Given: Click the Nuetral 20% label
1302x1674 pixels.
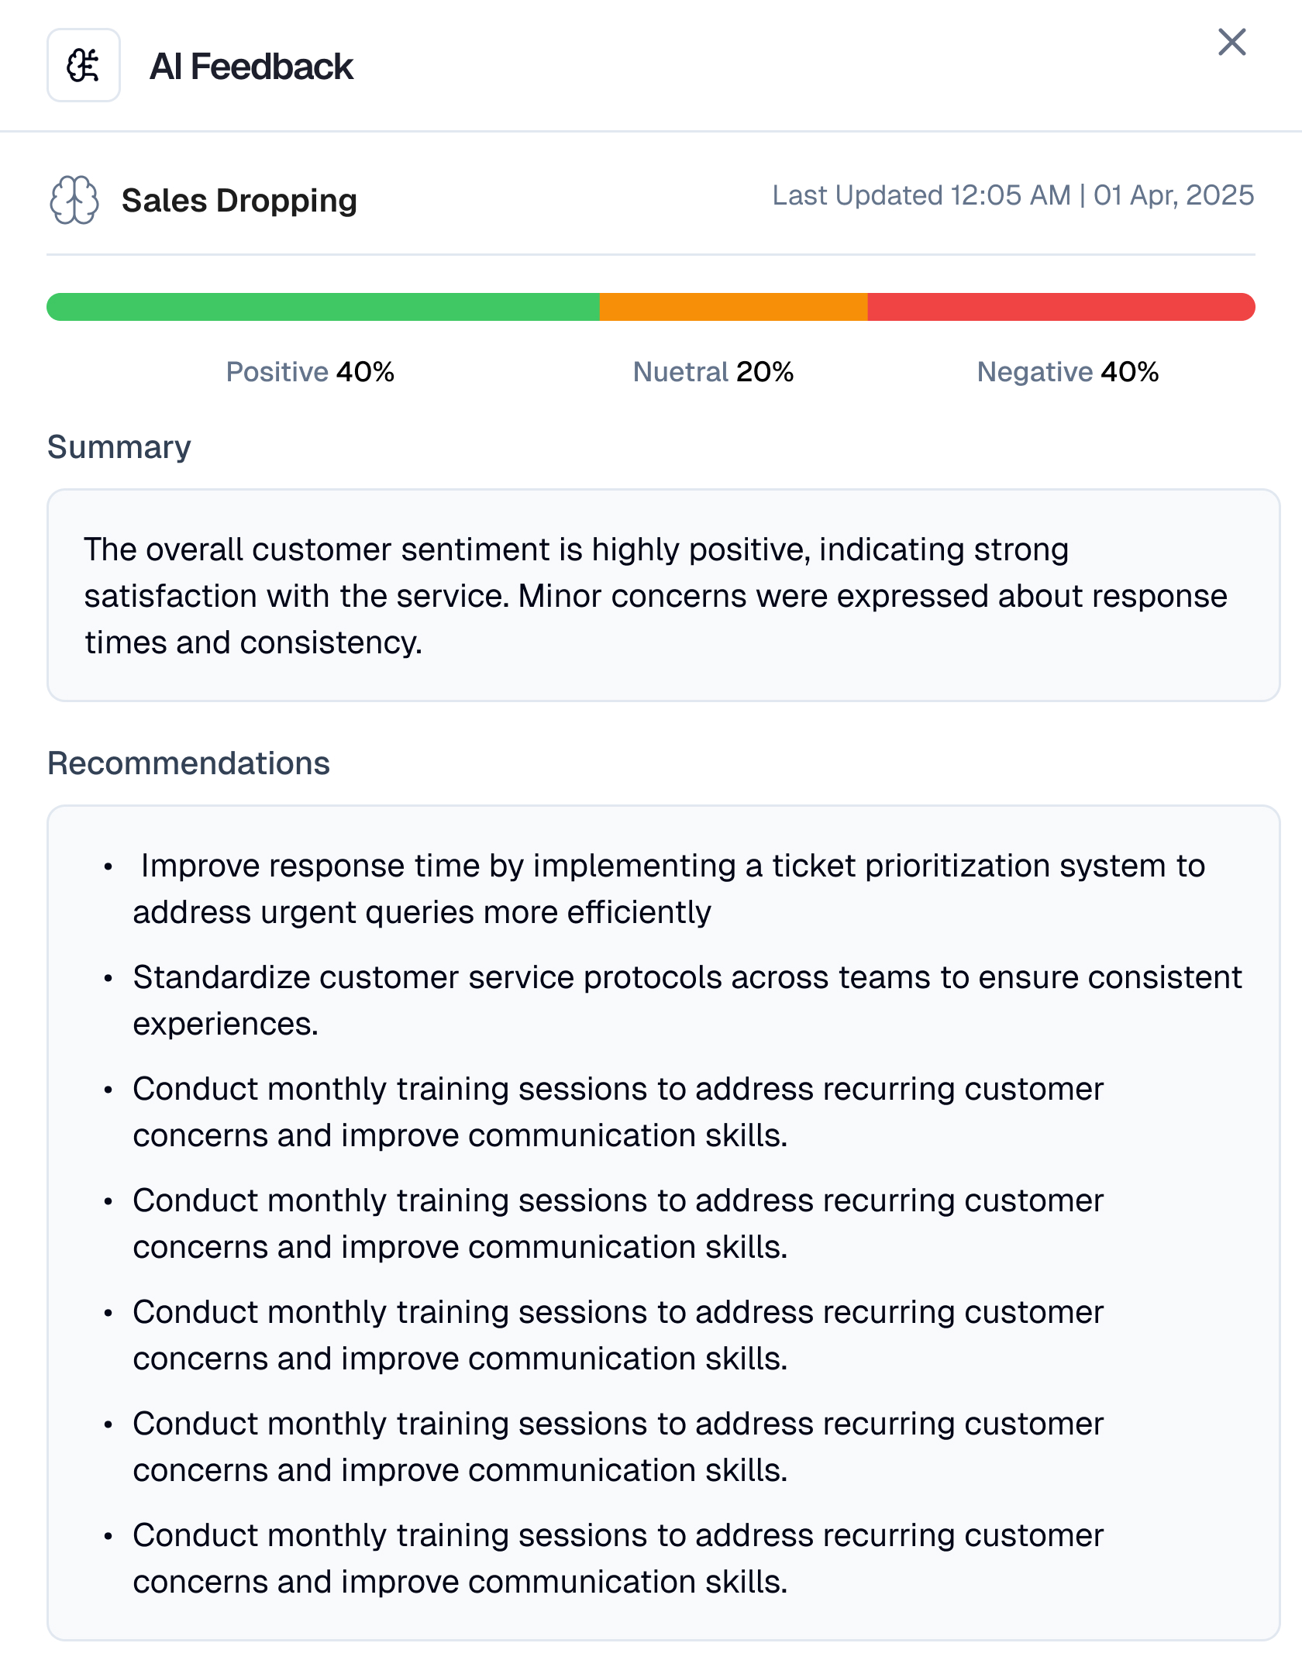Looking at the screenshot, I should (713, 372).
